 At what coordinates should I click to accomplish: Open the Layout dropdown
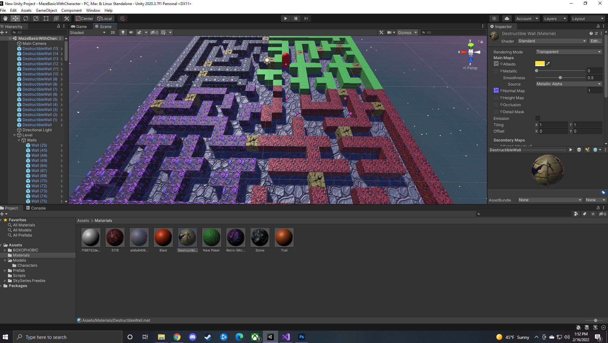coord(588,18)
